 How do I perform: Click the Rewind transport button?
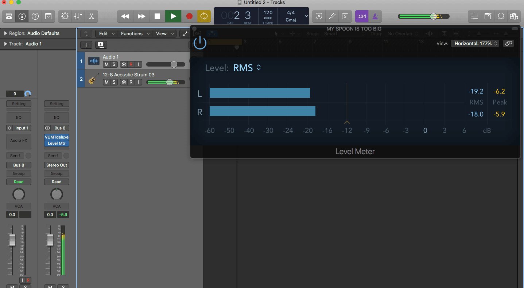point(125,16)
